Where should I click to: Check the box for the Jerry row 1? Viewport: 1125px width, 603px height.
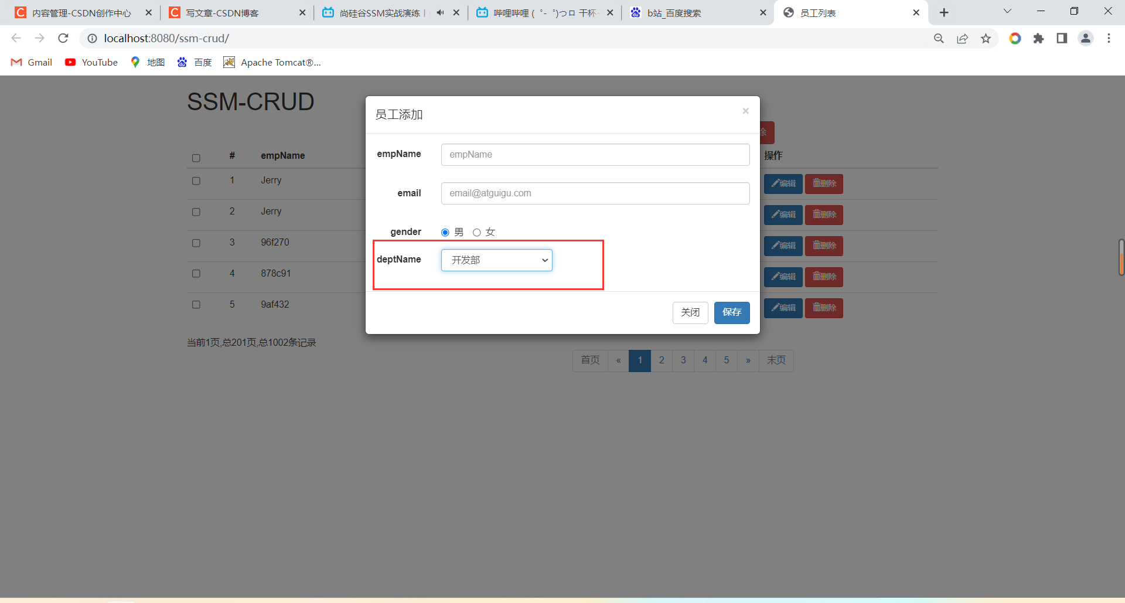196,181
